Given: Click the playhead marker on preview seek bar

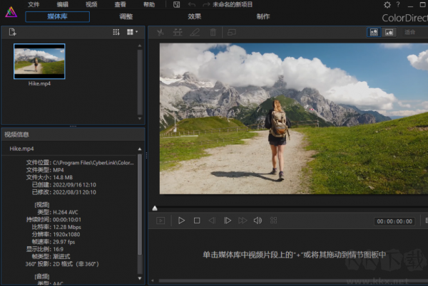Looking at the screenshot, I should pyautogui.click(x=155, y=208).
